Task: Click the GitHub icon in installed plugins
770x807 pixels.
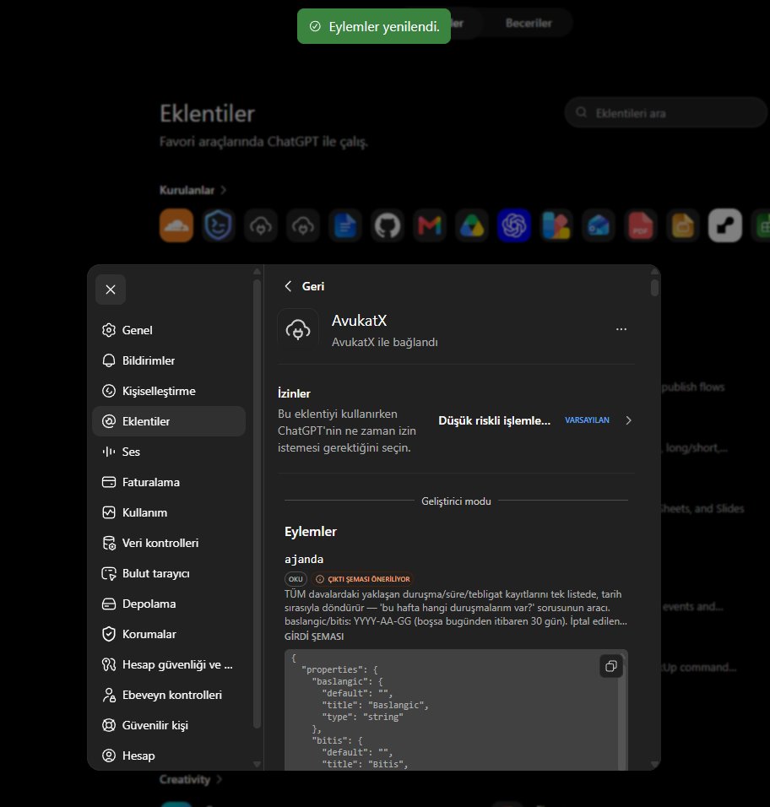Action: (x=387, y=225)
